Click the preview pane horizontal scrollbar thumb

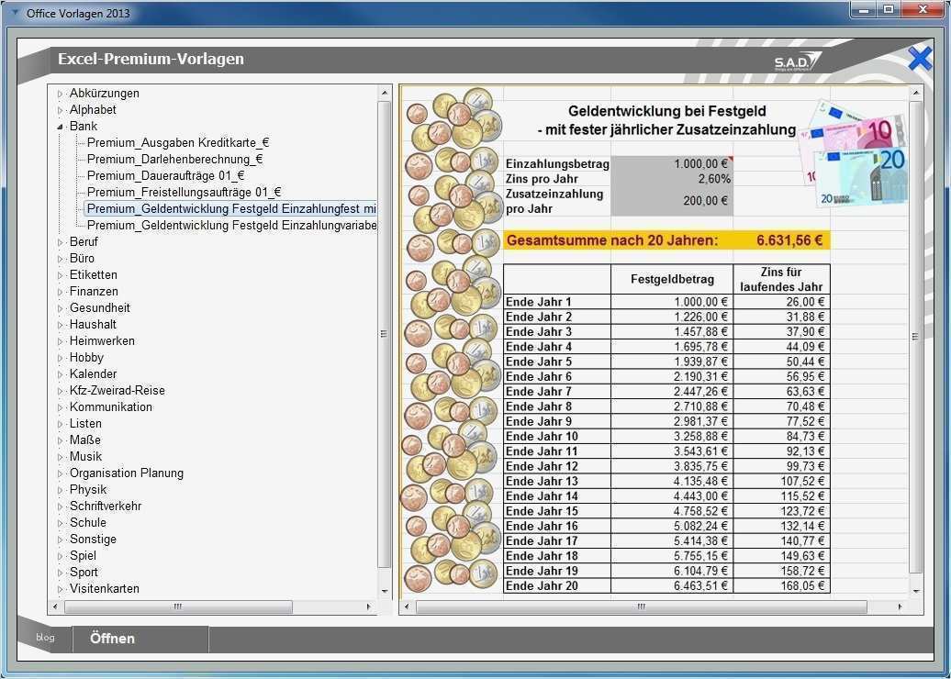tap(642, 607)
